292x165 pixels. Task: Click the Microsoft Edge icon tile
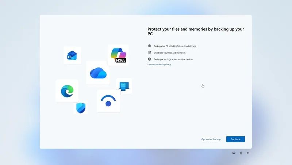tap(67, 91)
